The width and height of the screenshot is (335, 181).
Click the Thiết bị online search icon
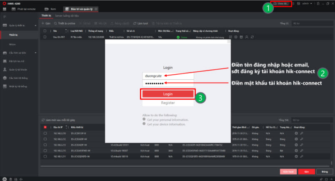55,23
